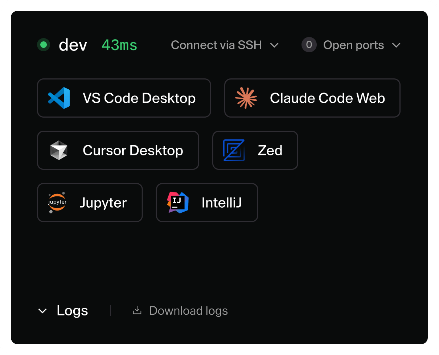This screenshot has height=355, width=439.
Task: Click the green status dot beside dev
Action: pyautogui.click(x=44, y=45)
